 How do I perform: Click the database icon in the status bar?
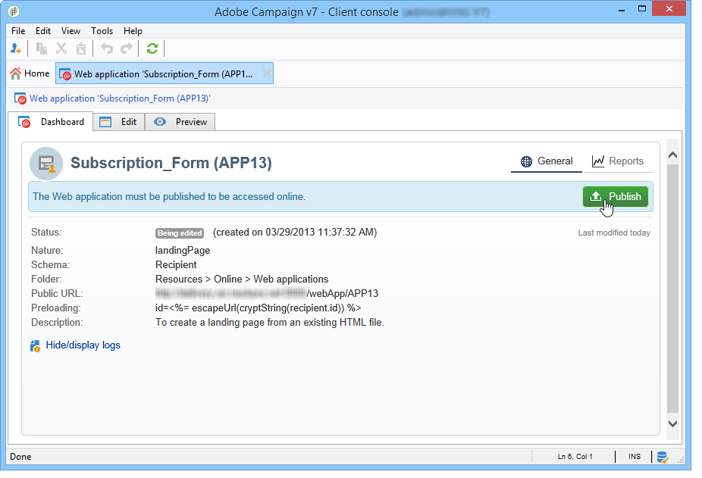point(662,457)
